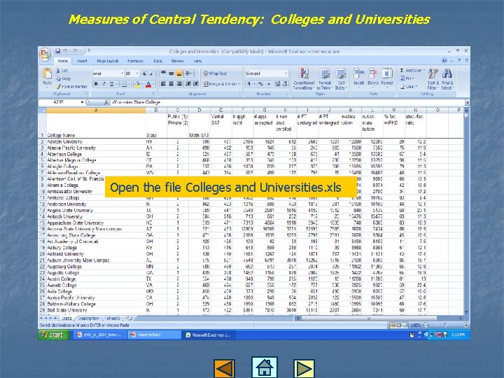Click the Decrease Indent icon

point(188,84)
